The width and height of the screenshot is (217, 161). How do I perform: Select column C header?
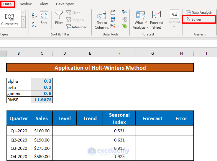pyautogui.click(x=42, y=53)
